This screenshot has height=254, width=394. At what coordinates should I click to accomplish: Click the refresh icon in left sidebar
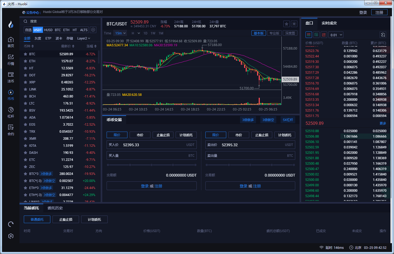point(11,224)
